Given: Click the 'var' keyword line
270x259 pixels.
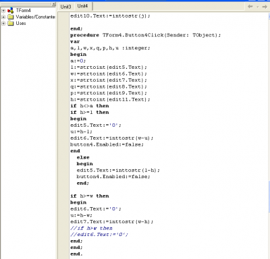Looking at the screenshot, I should pyautogui.click(x=75, y=42).
